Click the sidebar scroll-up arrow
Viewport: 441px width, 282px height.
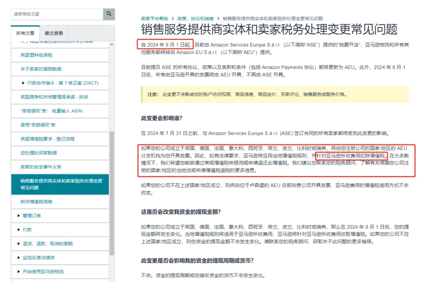tap(112, 45)
